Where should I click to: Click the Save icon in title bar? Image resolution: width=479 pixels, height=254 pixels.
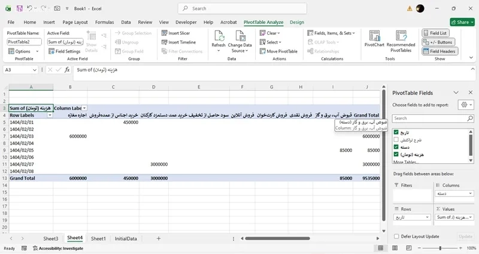tap(20, 8)
